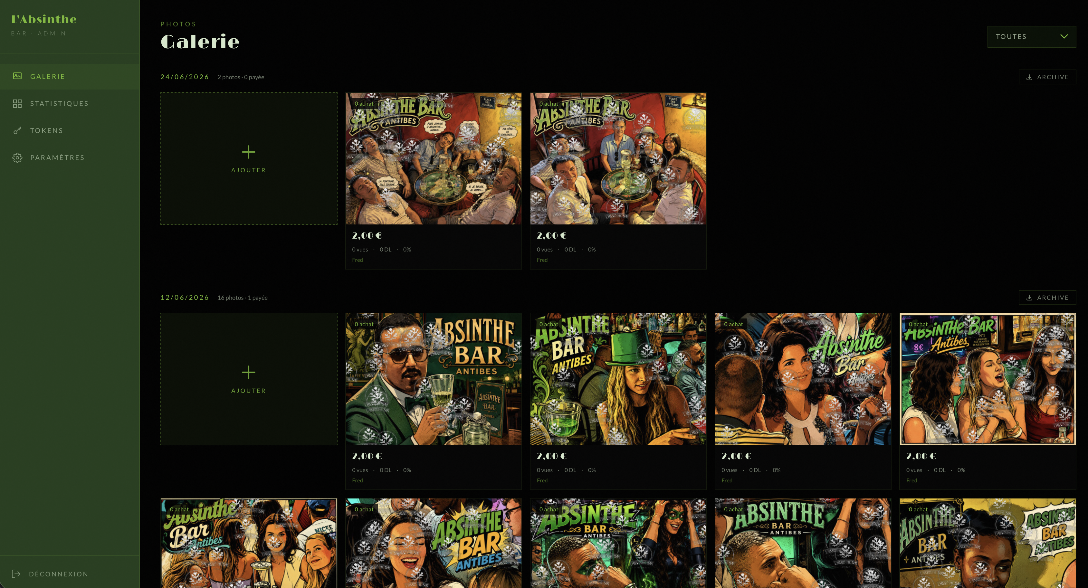This screenshot has height=588, width=1088.
Task: Click Fred label under brunette woman photo
Action: pyautogui.click(x=726, y=480)
